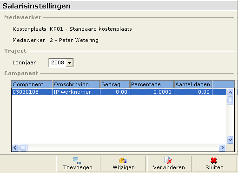The image size is (238, 173).
Task: Click the Percentage column header
Action: (152, 84)
